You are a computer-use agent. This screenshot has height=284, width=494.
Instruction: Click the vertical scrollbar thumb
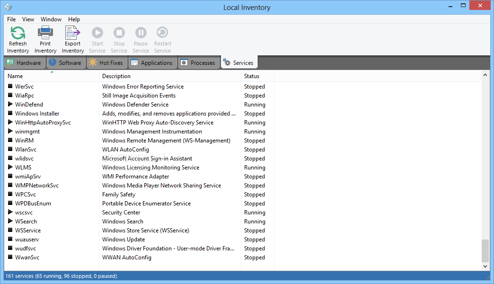pyautogui.click(x=485, y=250)
